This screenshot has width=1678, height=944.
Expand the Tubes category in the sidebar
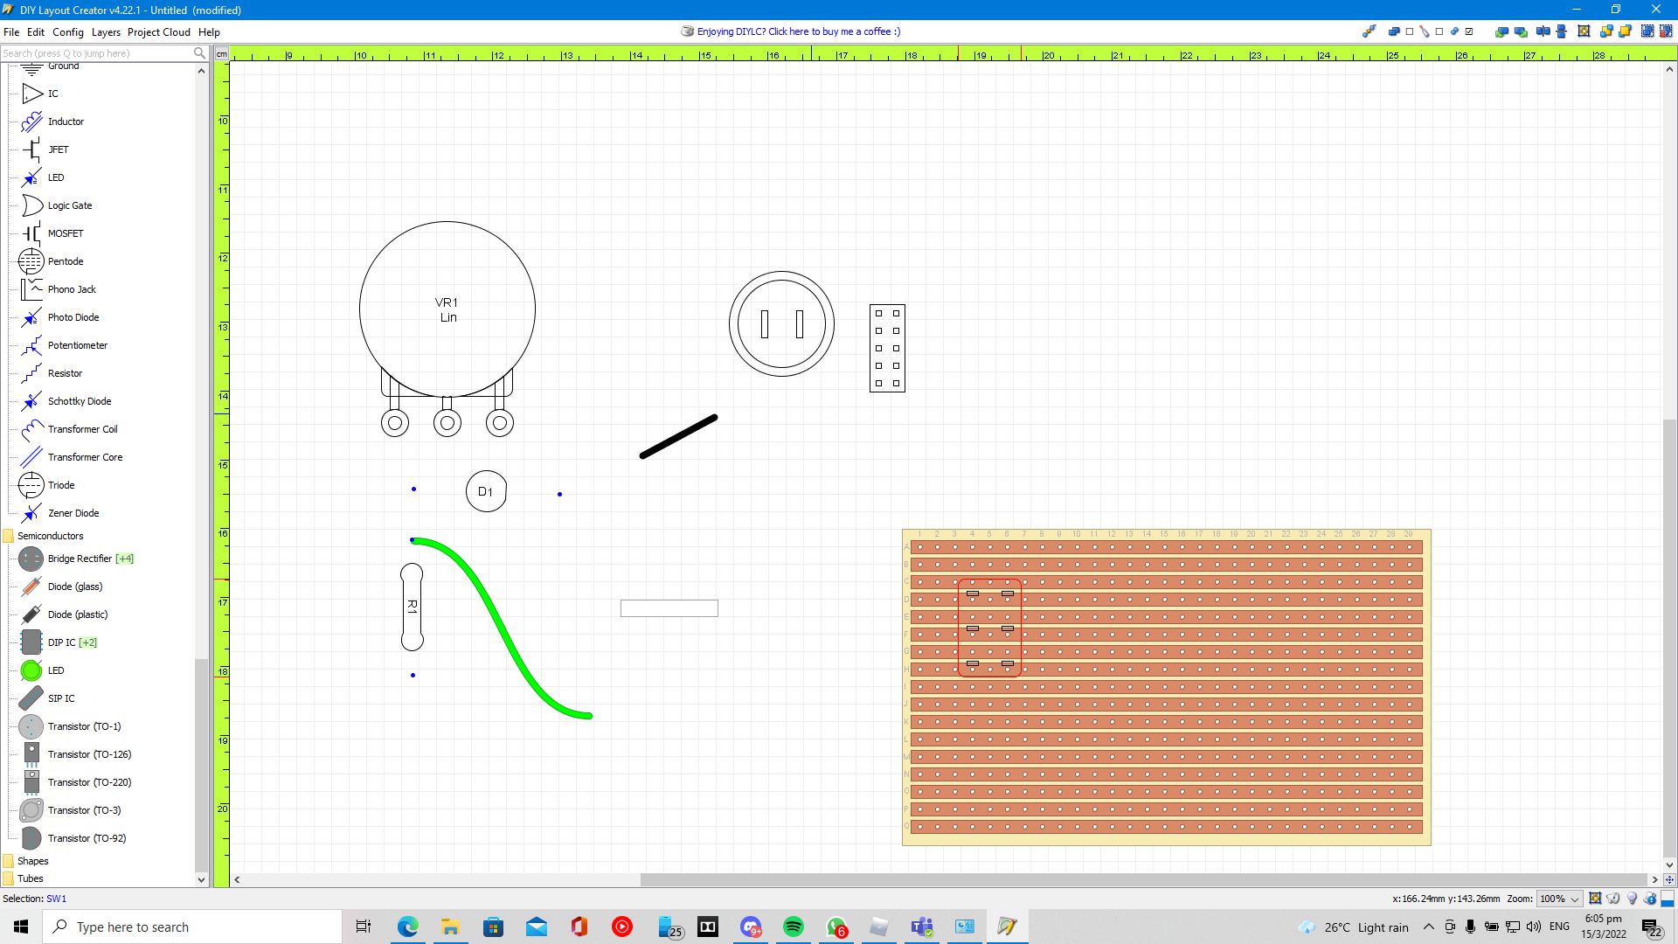click(x=30, y=878)
